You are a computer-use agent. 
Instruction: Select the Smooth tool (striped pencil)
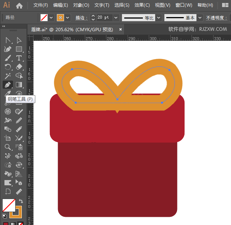(19, 120)
